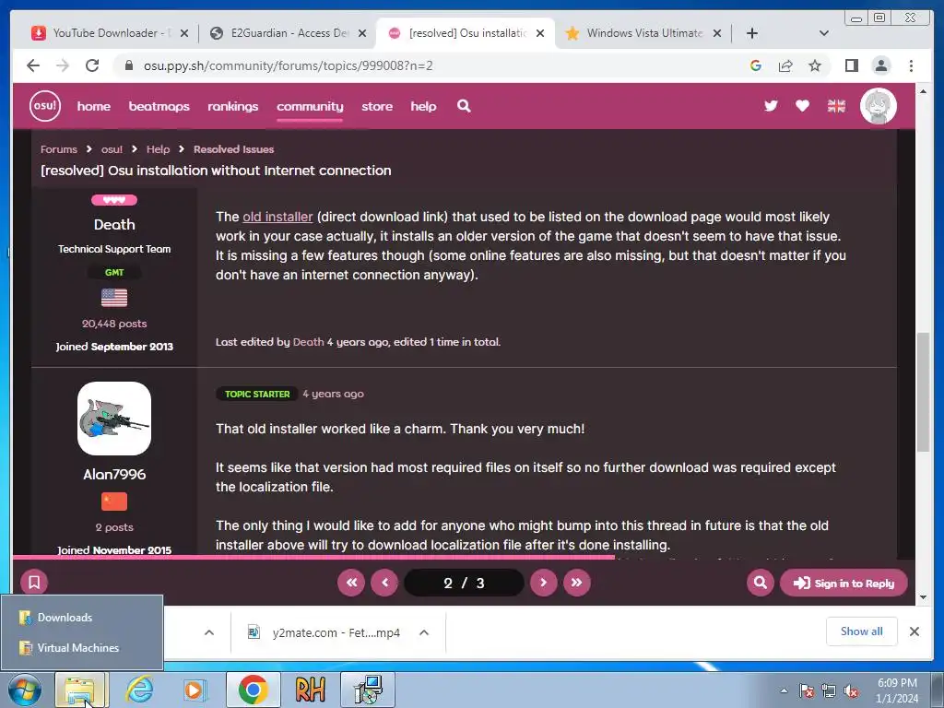
Task: Close the E2Guardian tab
Action: (361, 33)
